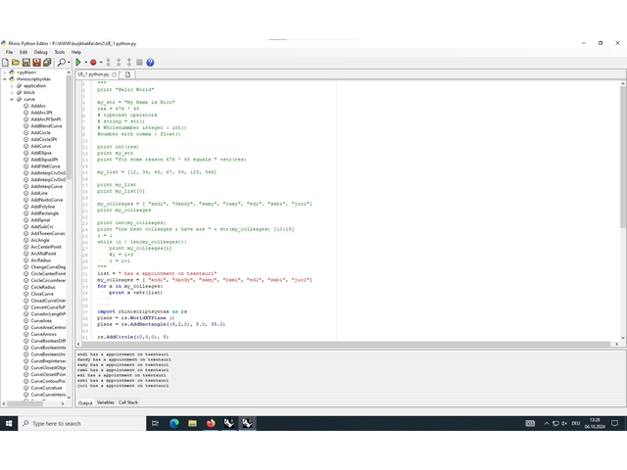Expand the application module node
The width and height of the screenshot is (627, 470).
[12, 86]
